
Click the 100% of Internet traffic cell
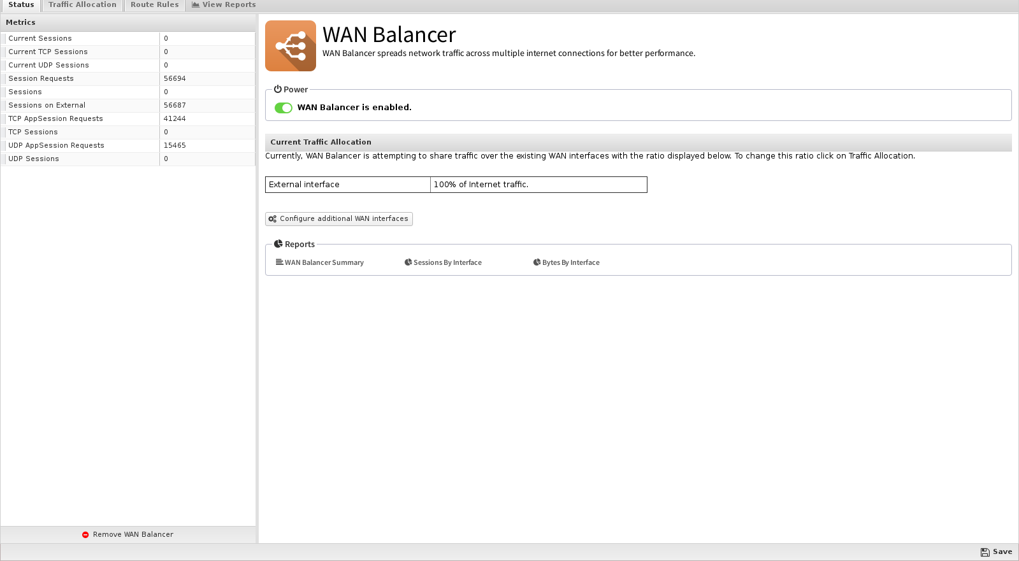pyautogui.click(x=539, y=185)
